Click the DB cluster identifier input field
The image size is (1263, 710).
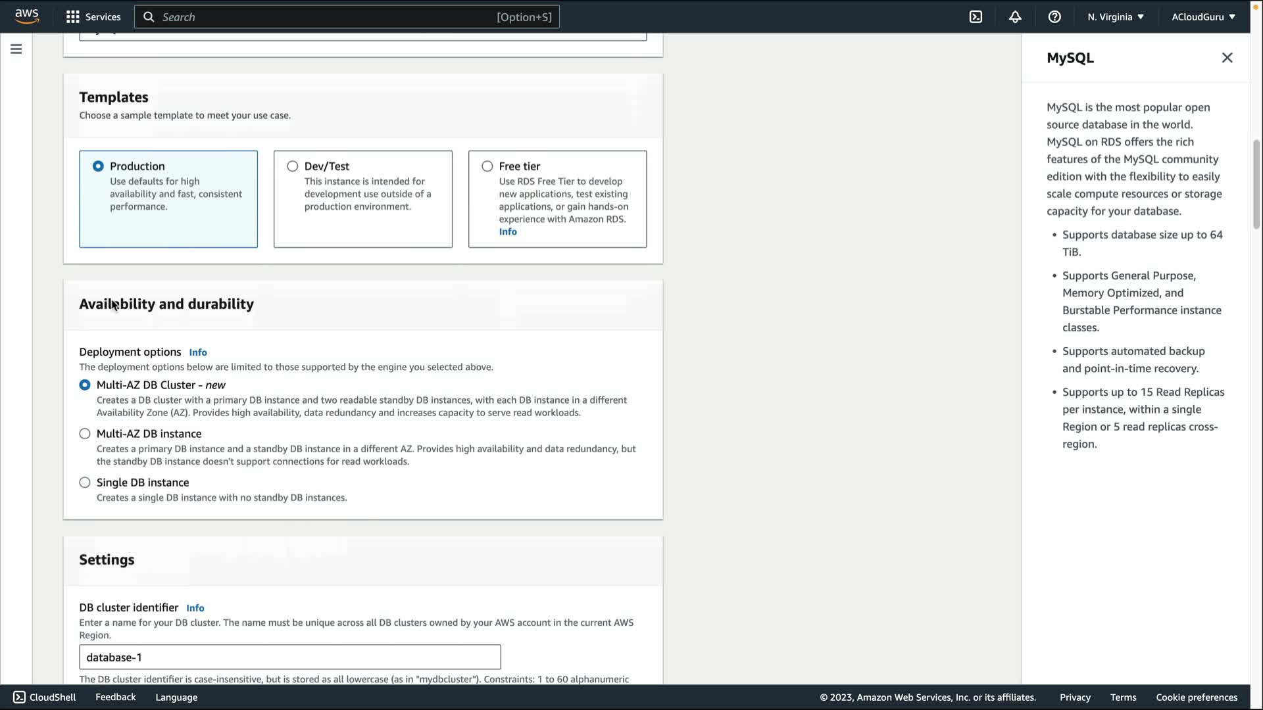(289, 657)
